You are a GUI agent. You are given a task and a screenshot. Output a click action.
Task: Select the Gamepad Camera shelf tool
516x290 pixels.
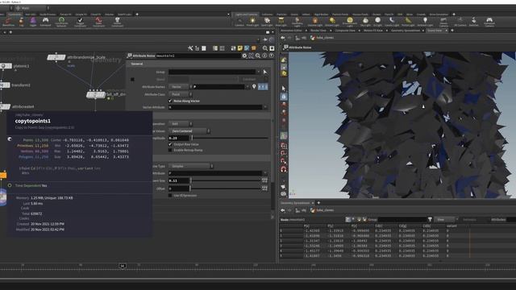(x=489, y=22)
